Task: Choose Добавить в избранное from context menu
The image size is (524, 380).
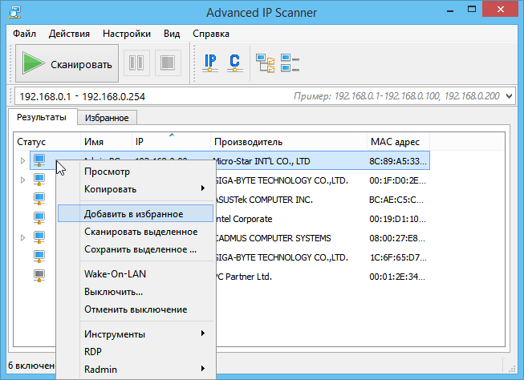Action: (134, 214)
